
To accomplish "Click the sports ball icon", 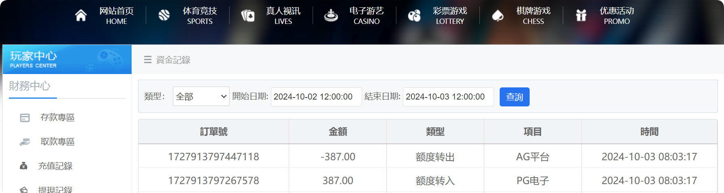I will point(164,15).
